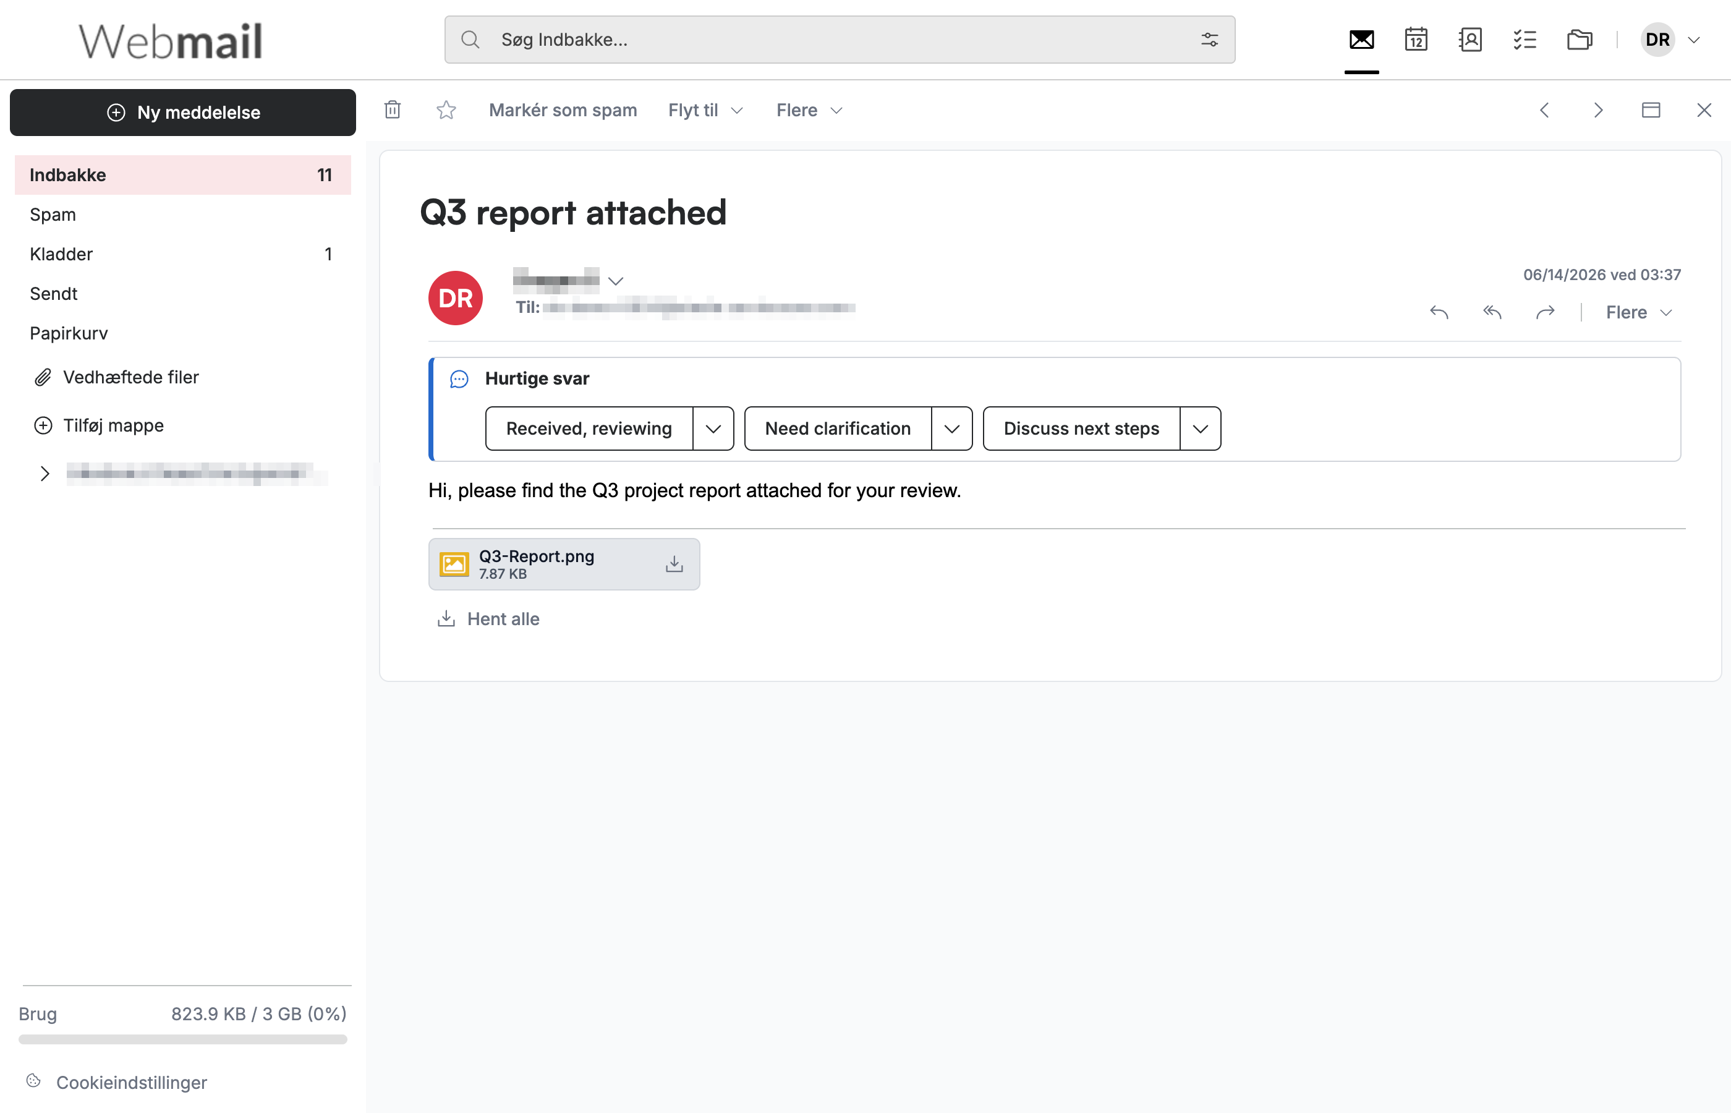Close the open message
The height and width of the screenshot is (1113, 1731).
pos(1704,110)
